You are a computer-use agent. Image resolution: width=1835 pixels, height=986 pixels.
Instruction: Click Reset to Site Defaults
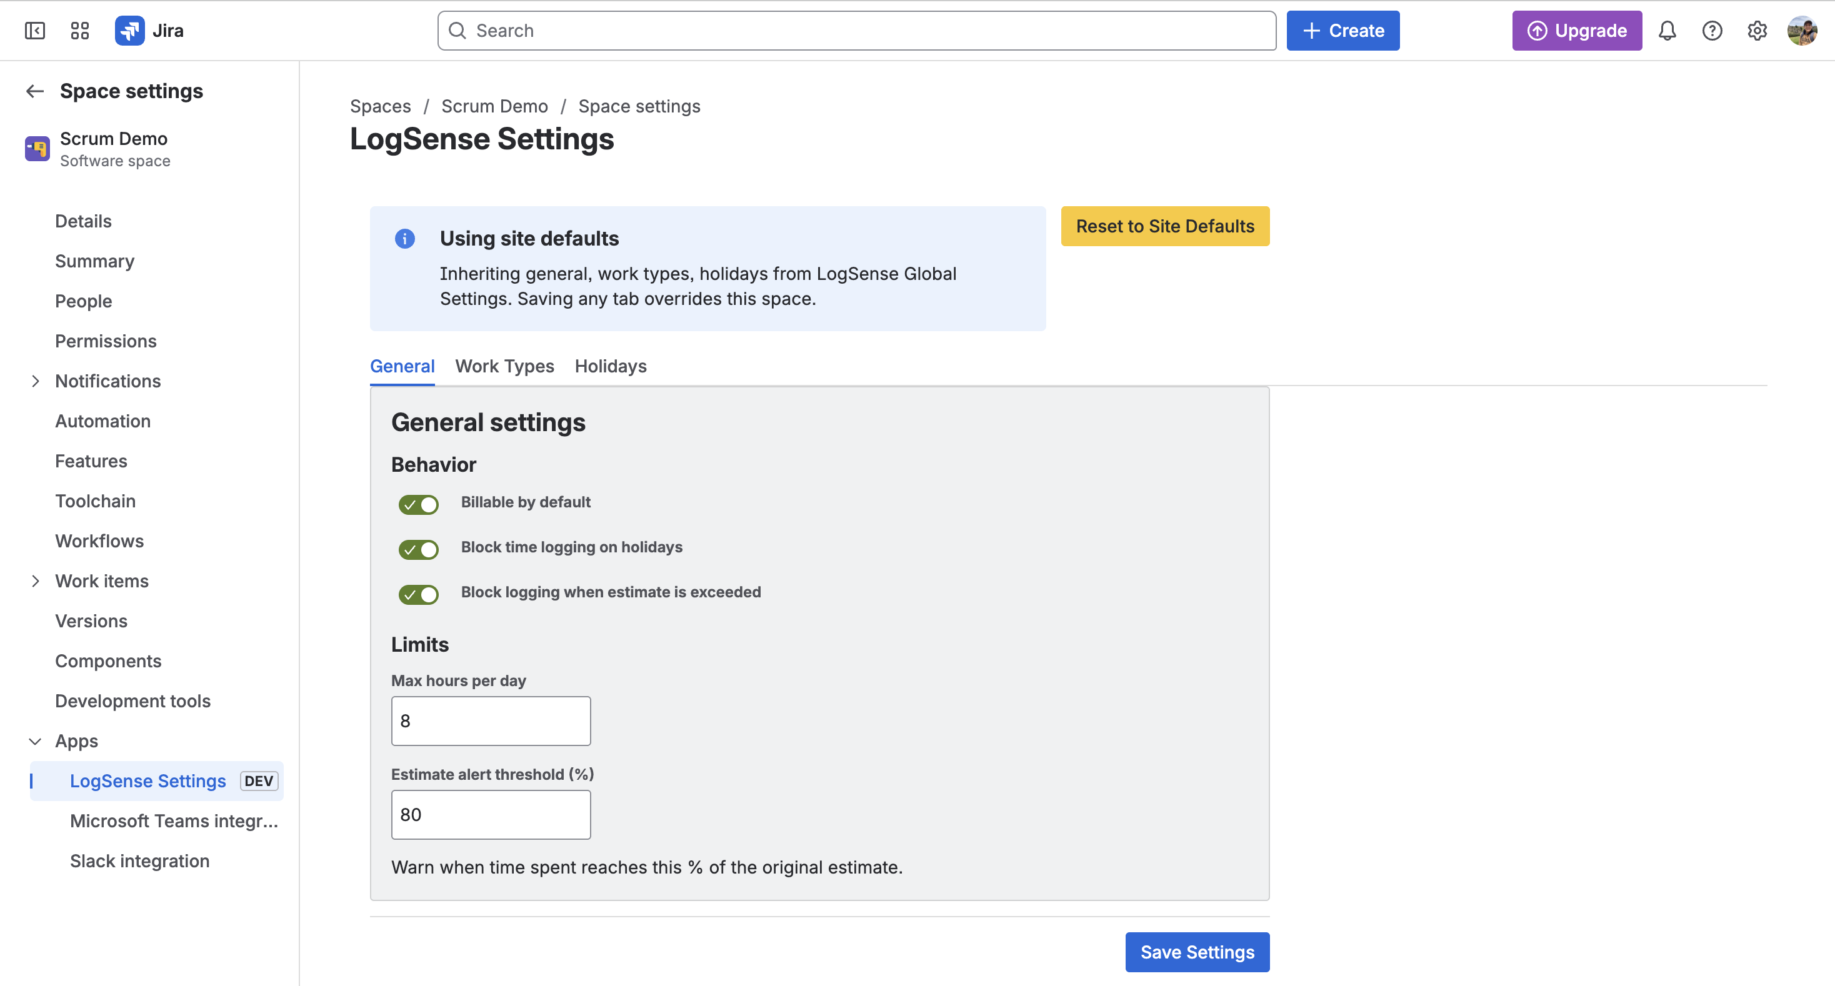point(1164,226)
